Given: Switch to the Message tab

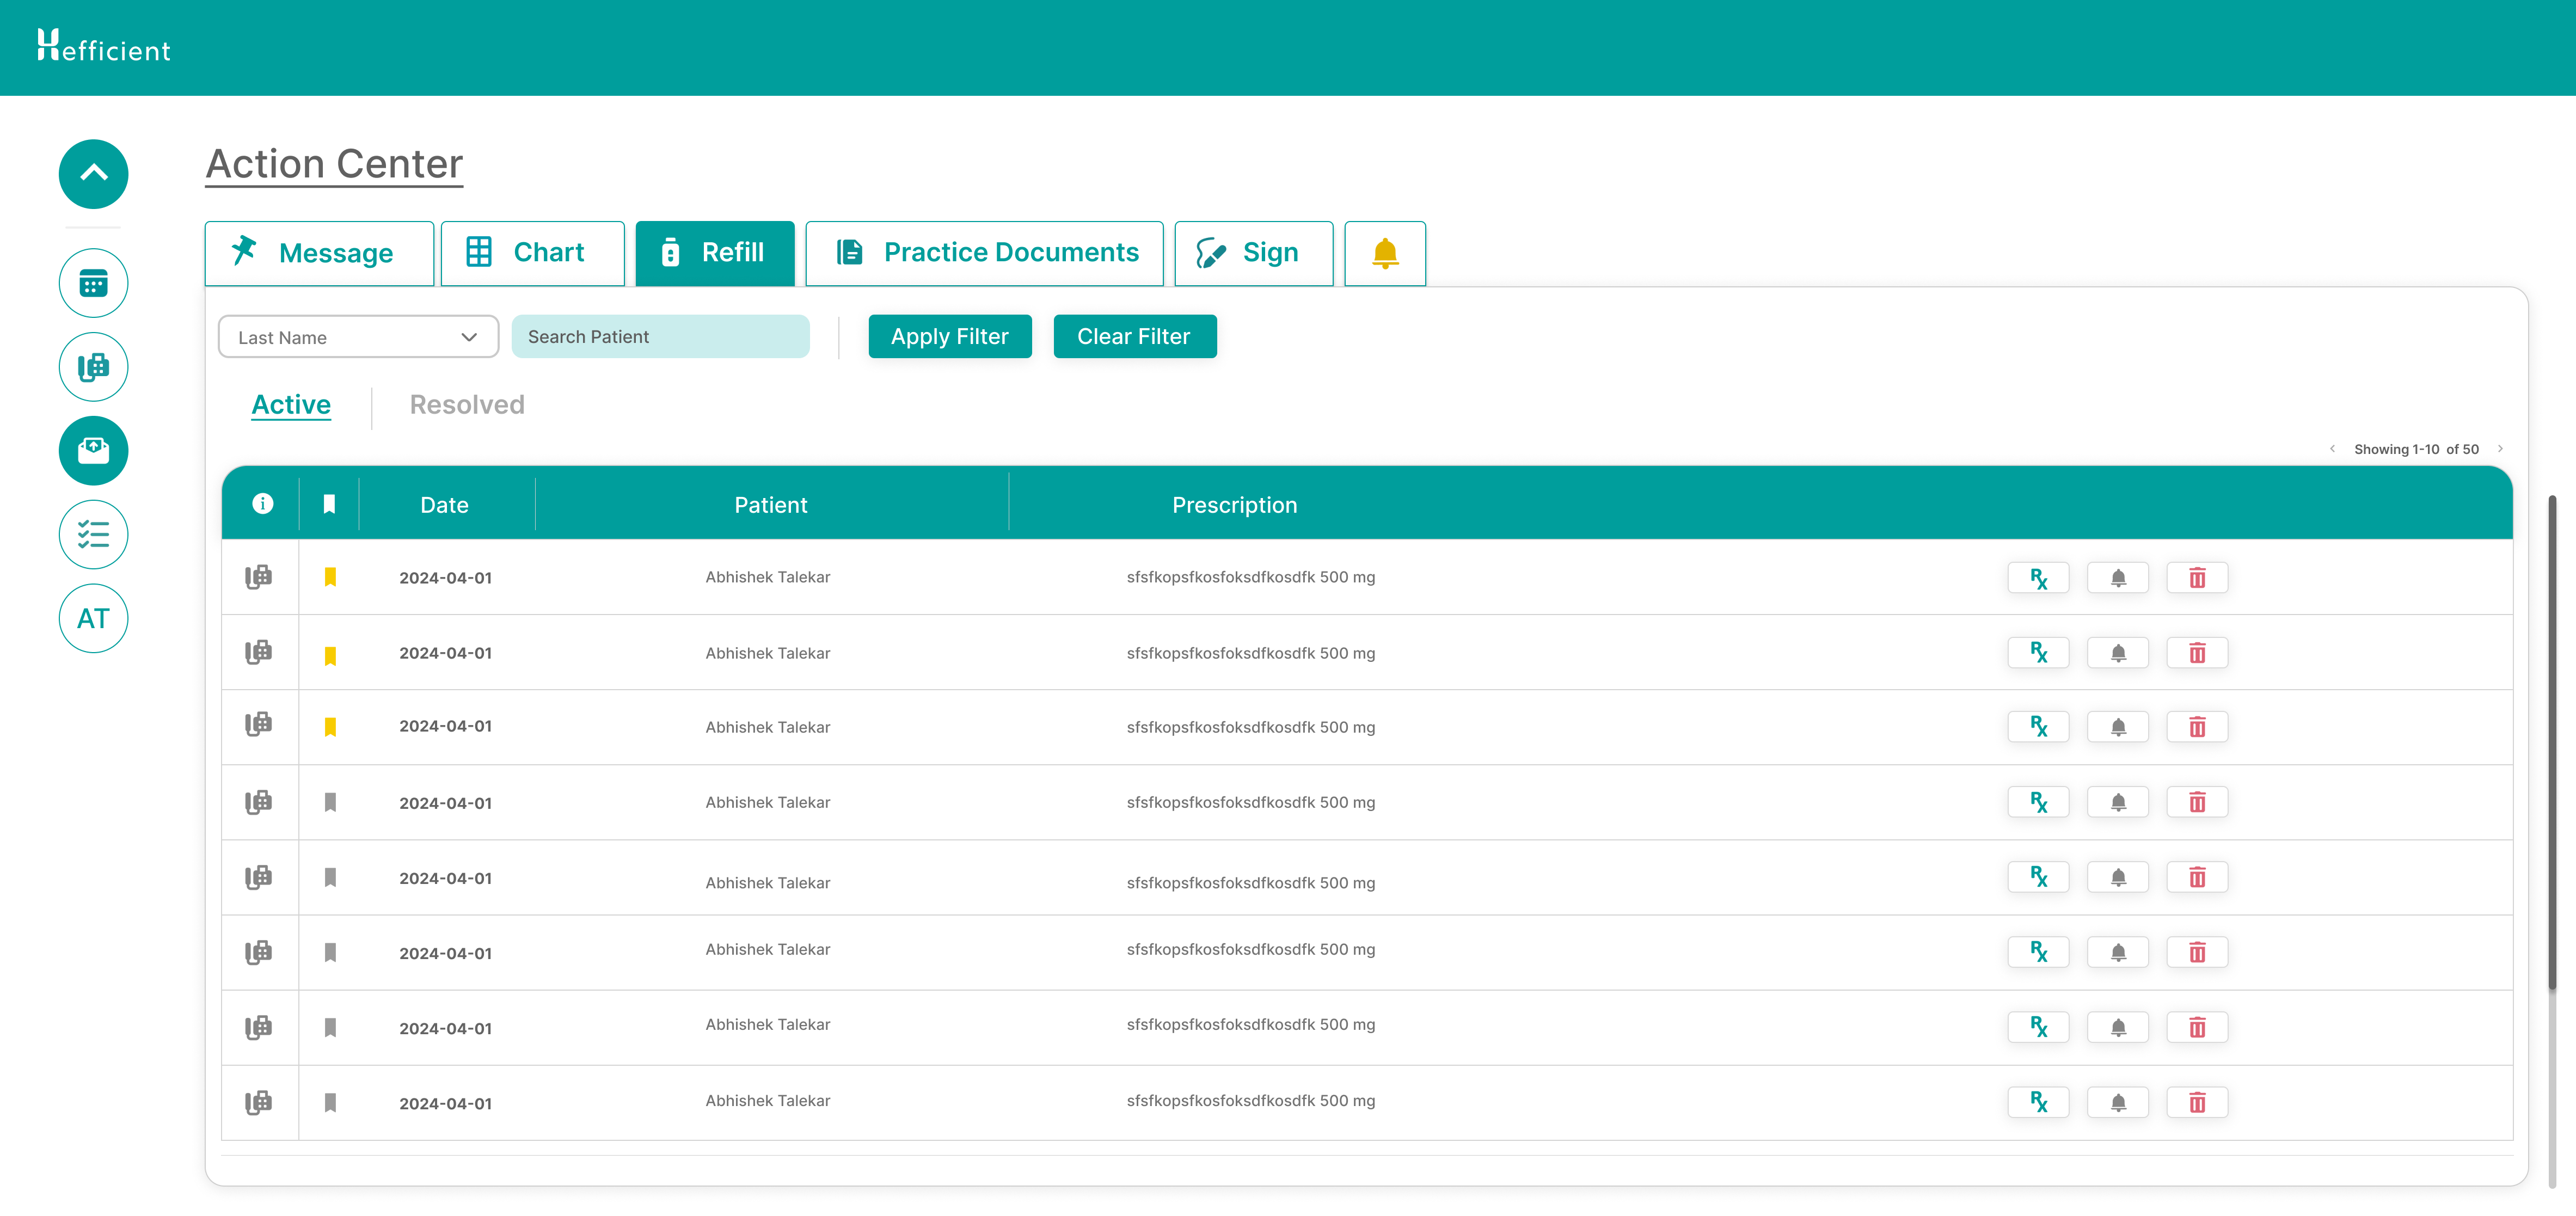Looking at the screenshot, I should click(x=319, y=253).
